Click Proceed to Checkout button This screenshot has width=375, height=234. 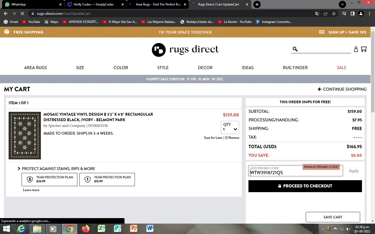(305, 186)
